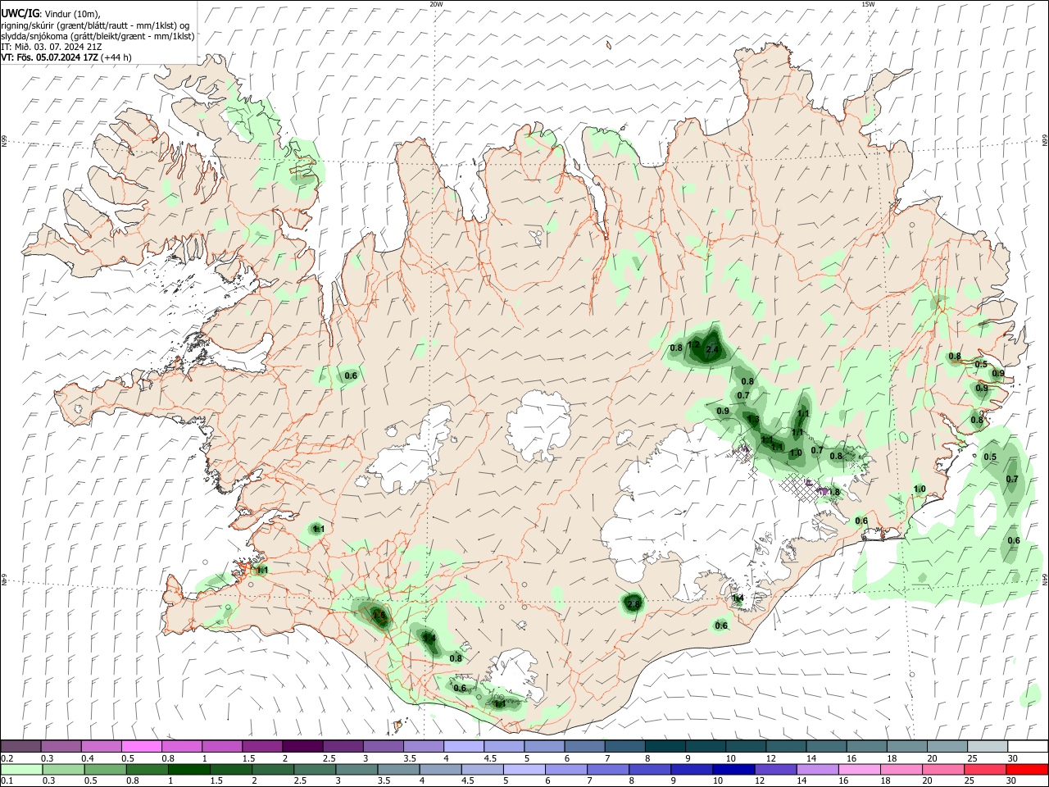Click the pale grey 25 snow swatch
The height and width of the screenshot is (787, 1049).
988,746
